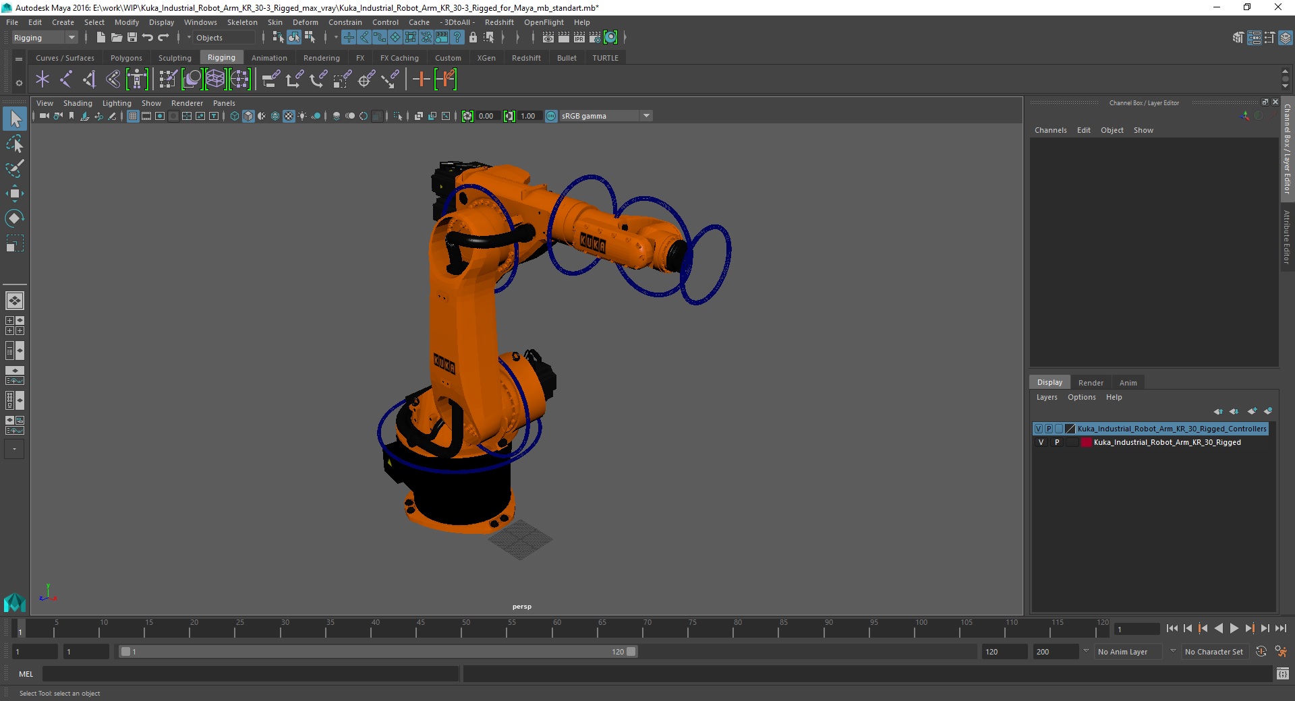Viewport: 1295px width, 701px height.
Task: Click the New Scene icon
Action: (x=101, y=38)
